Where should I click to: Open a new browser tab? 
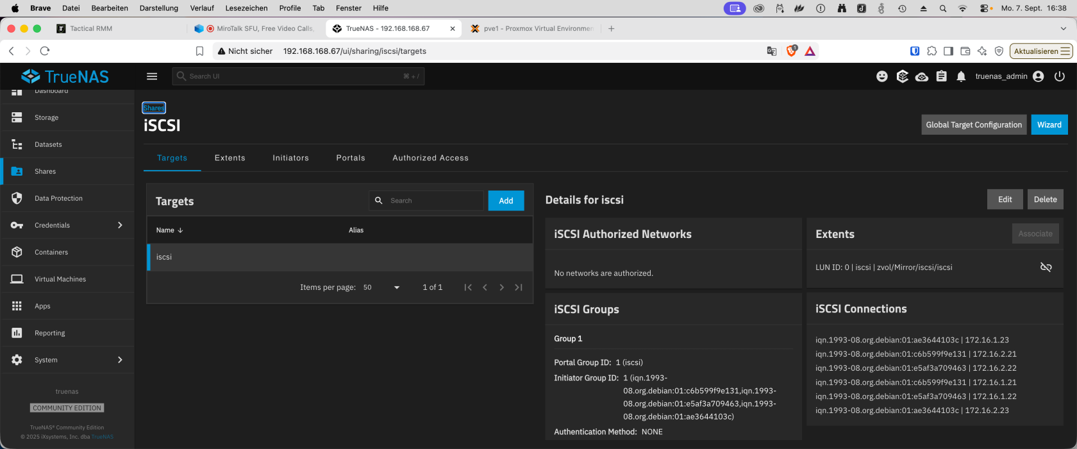(x=611, y=28)
